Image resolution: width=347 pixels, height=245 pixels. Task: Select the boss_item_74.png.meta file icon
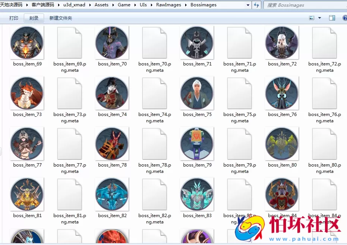[154, 93]
